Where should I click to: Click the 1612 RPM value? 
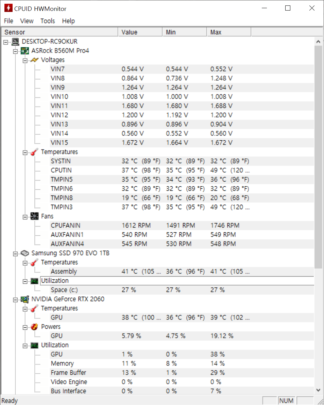click(136, 225)
